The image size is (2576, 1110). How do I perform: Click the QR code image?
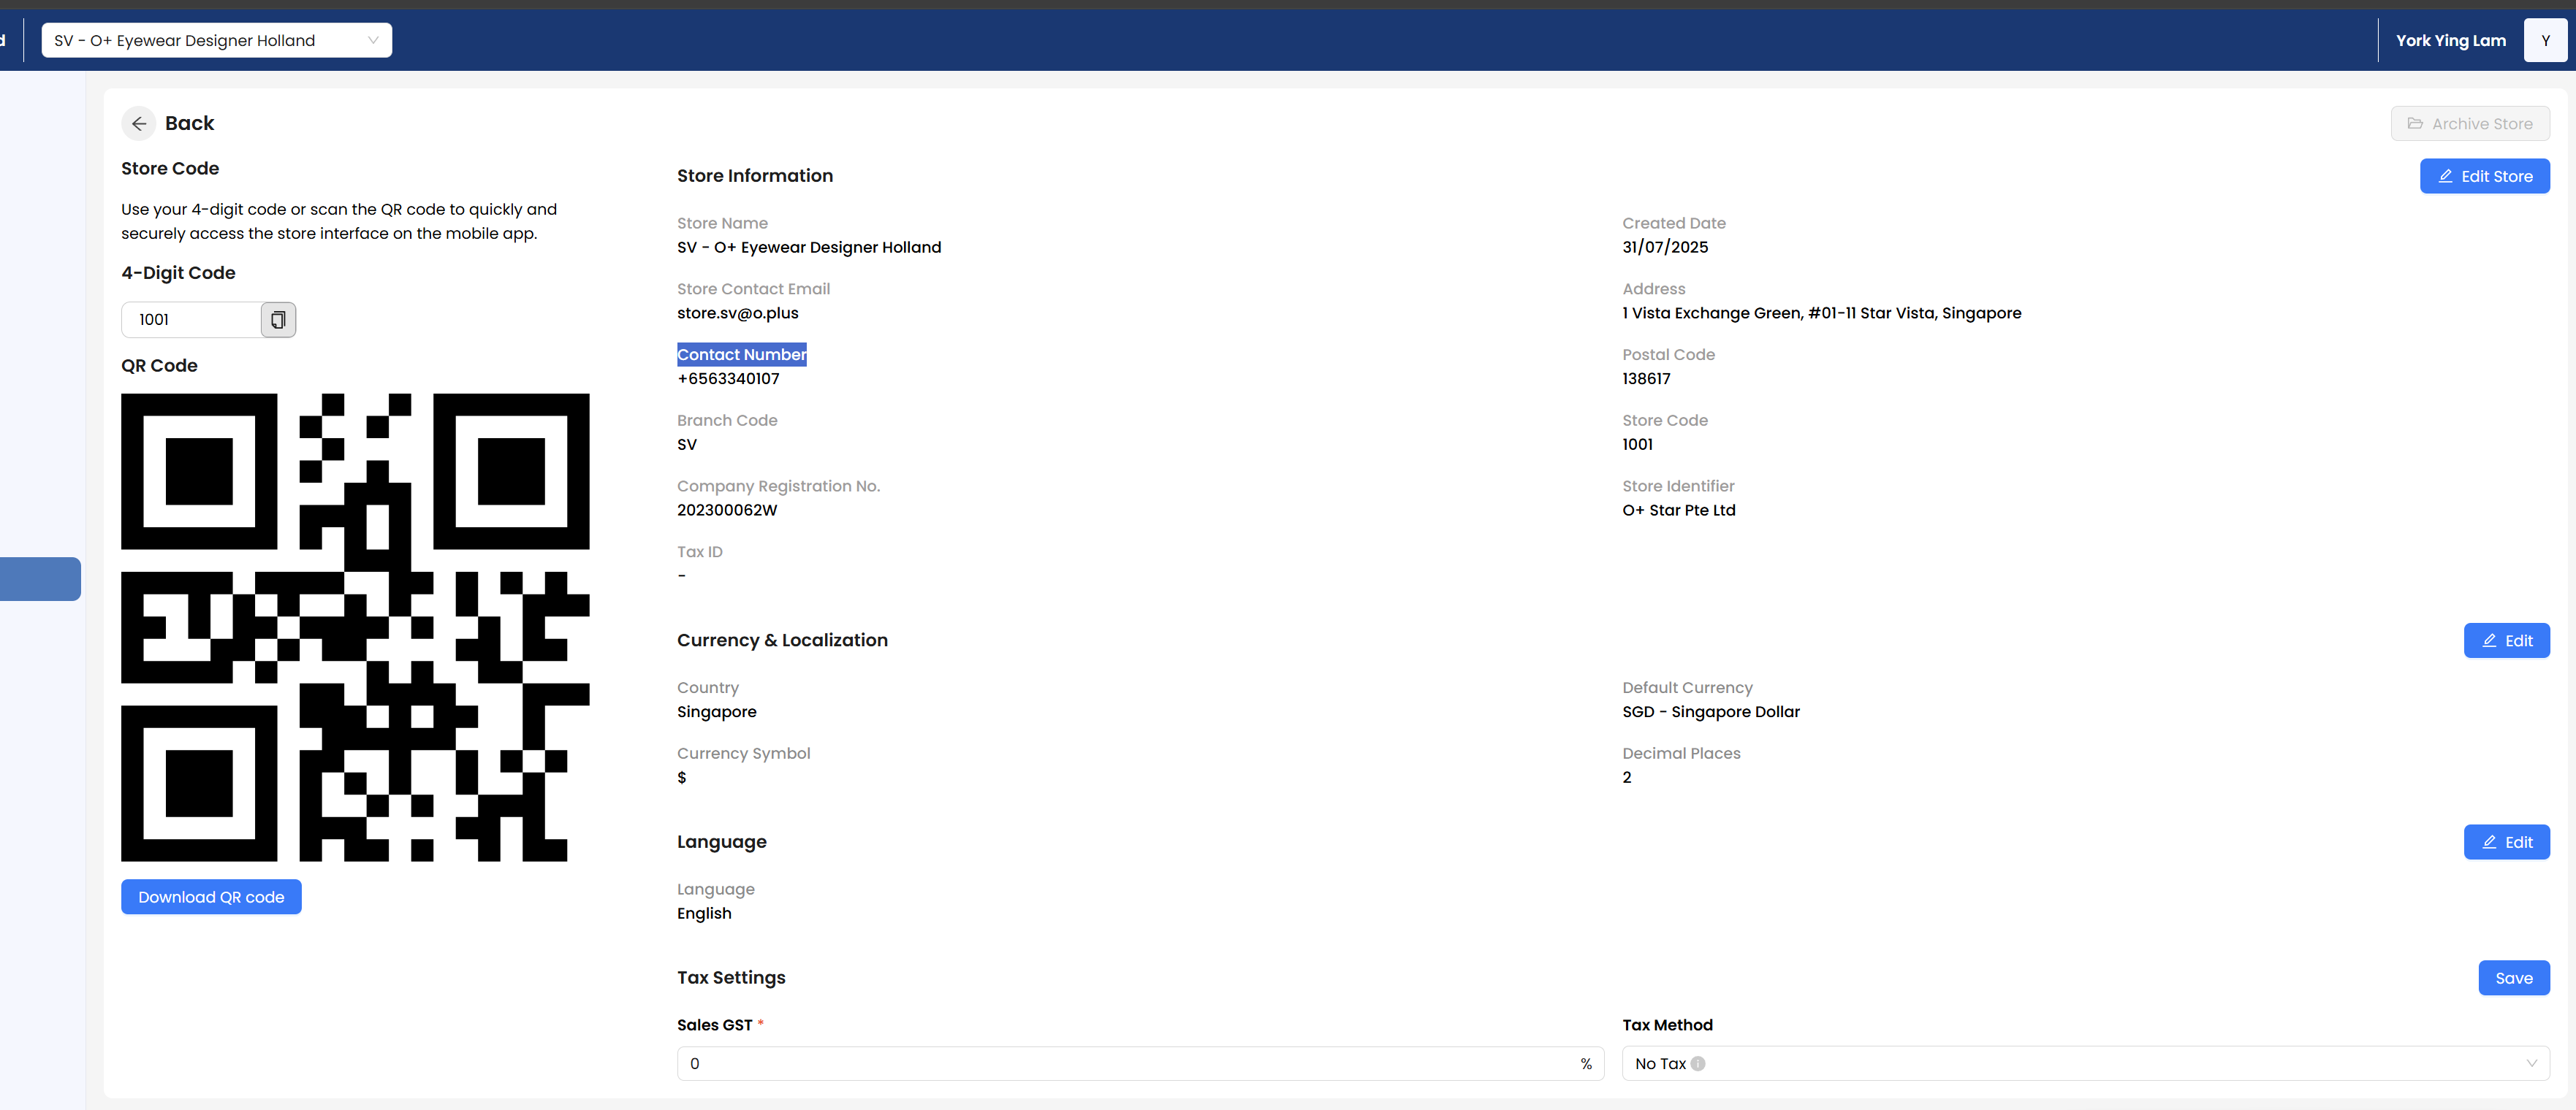coord(355,627)
